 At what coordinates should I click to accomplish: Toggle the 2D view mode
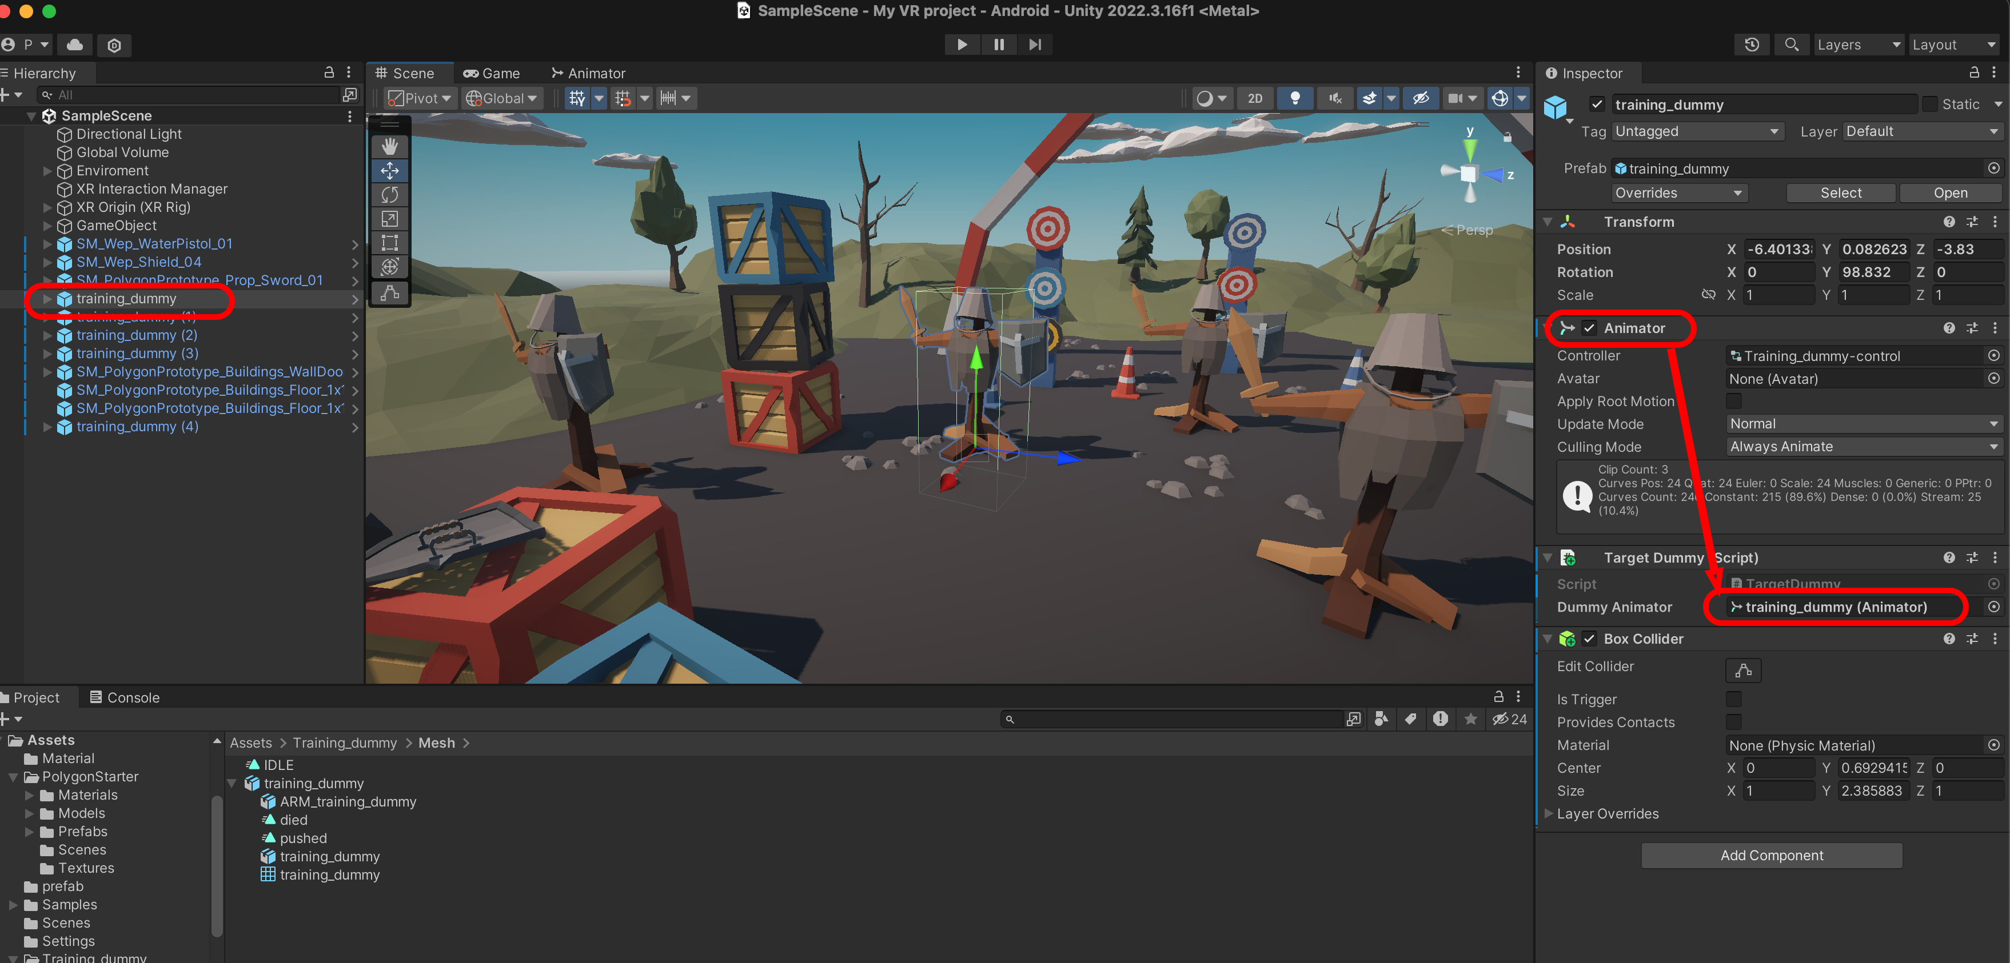1255,98
